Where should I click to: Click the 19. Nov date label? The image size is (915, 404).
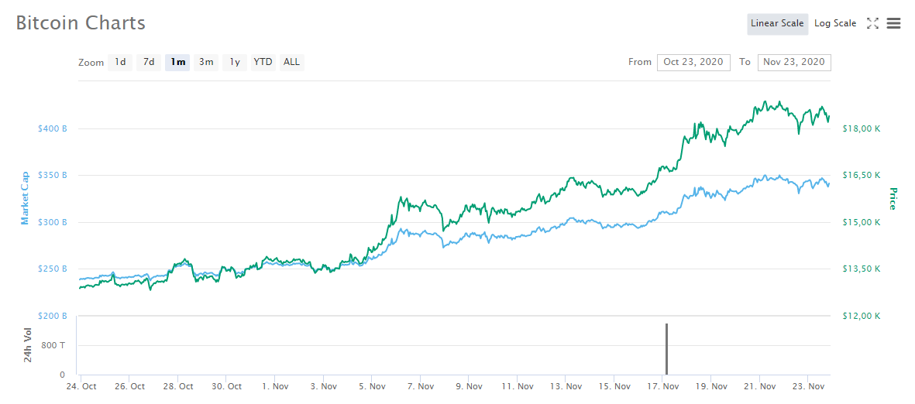pos(710,386)
